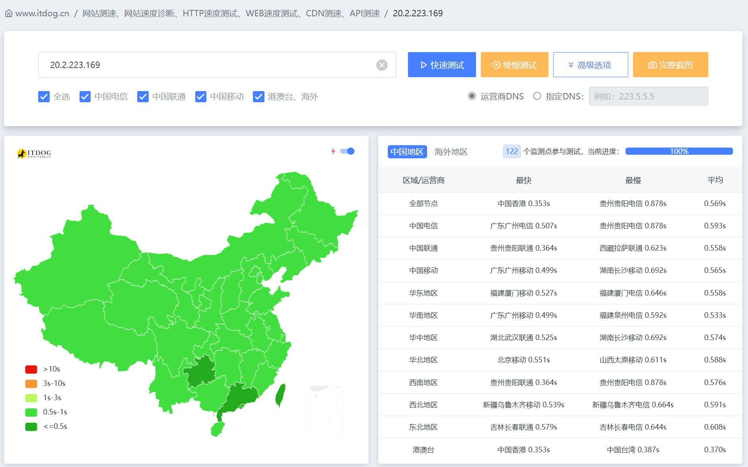Viewport: 748px width, 467px height.
Task: Click the 最慢 column header
Action: [633, 180]
